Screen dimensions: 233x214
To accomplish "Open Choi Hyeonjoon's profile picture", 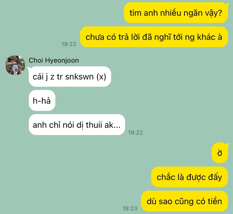I will tap(15, 65).
